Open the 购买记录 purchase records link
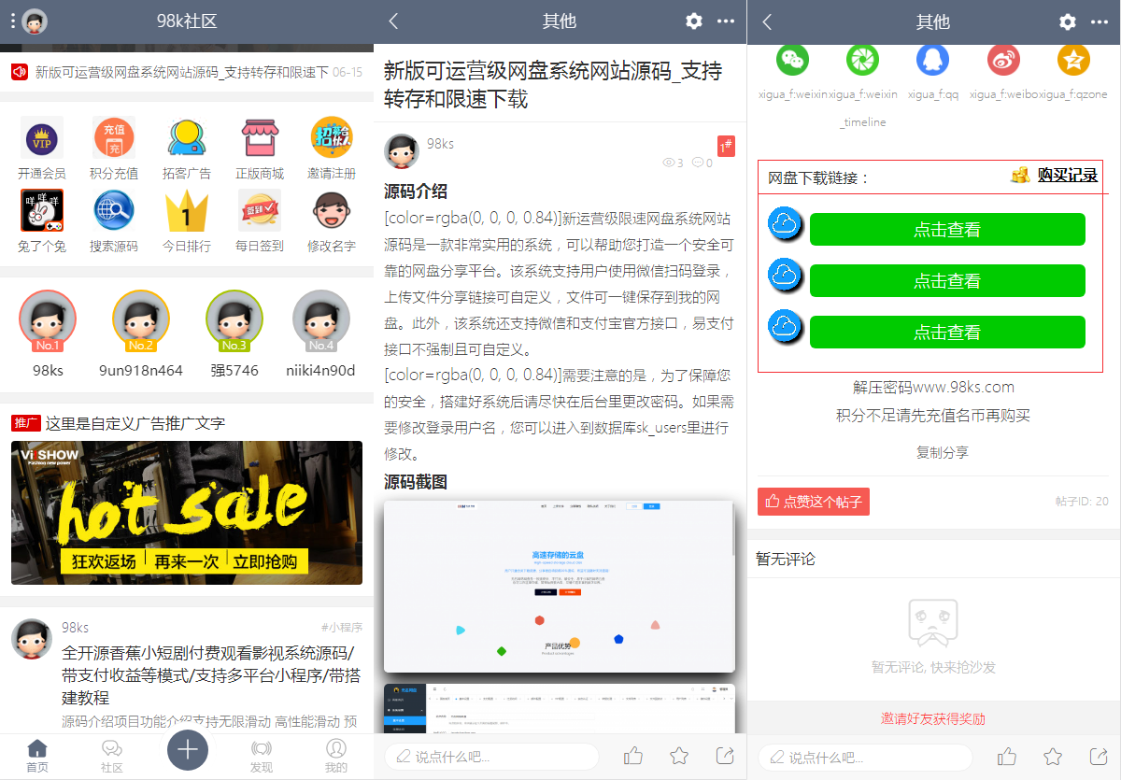 coord(1067,175)
